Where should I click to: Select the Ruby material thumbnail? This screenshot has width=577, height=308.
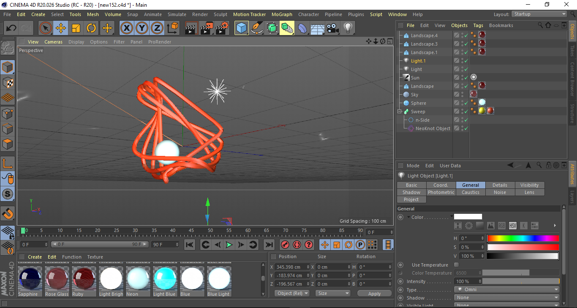[84, 278]
